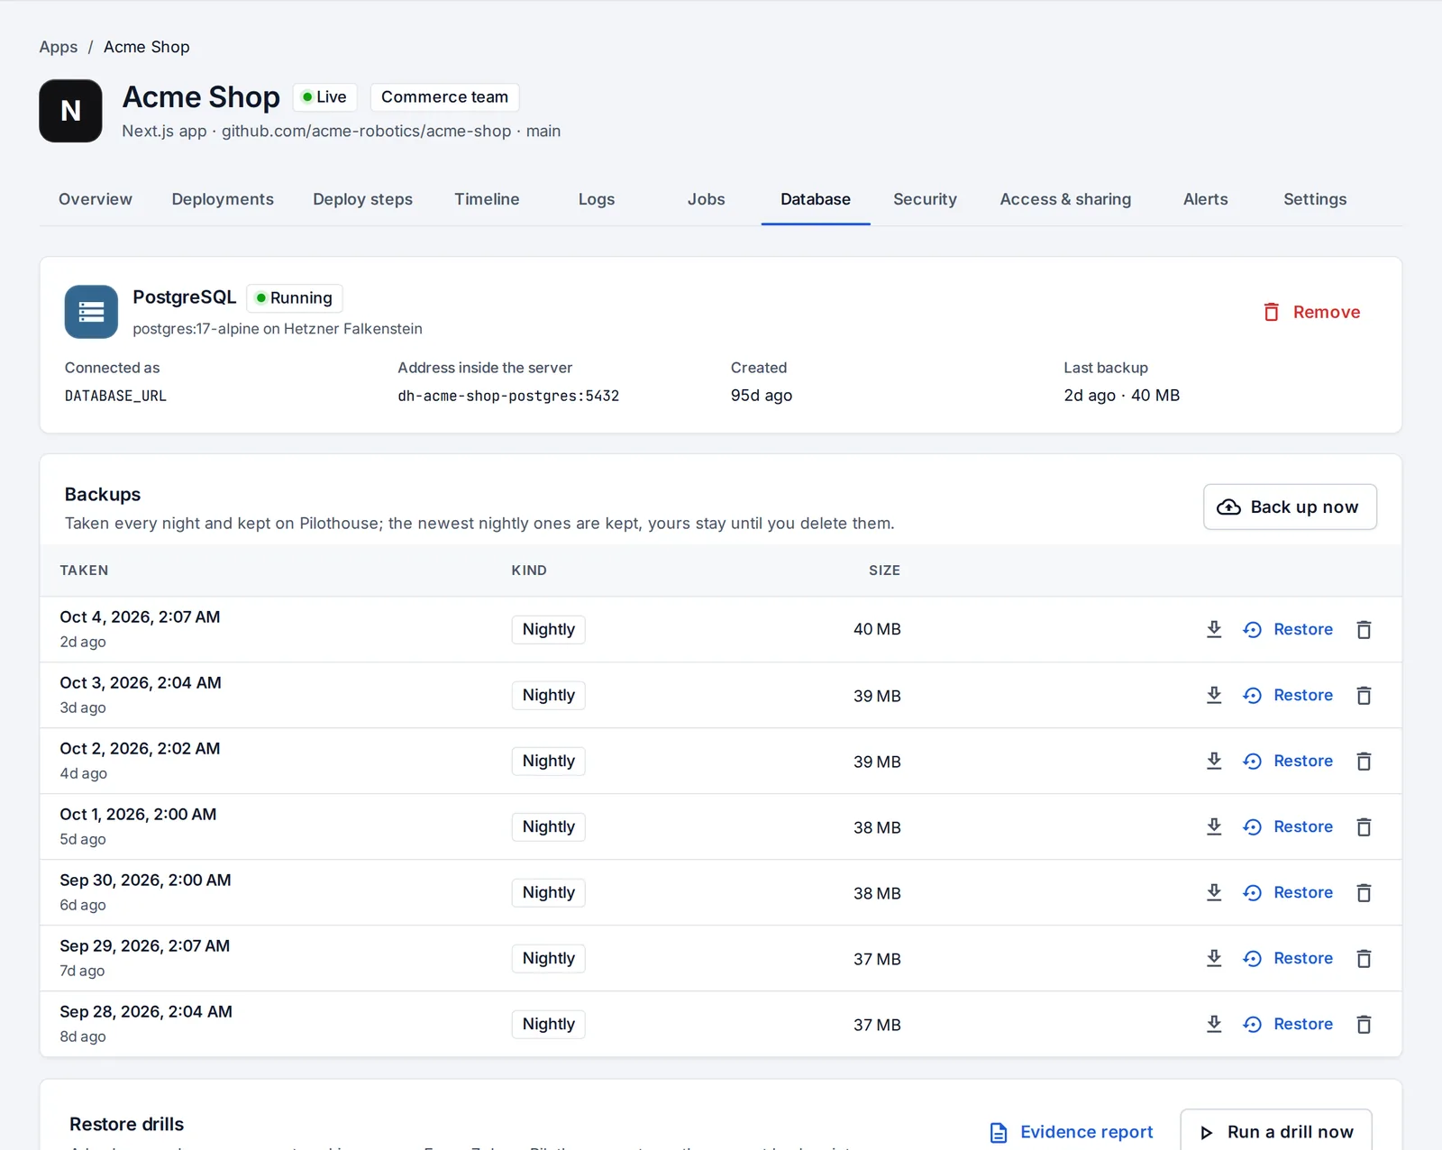Go to Apps breadcrumb
Viewport: 1442px width, 1150px height.
(x=59, y=47)
